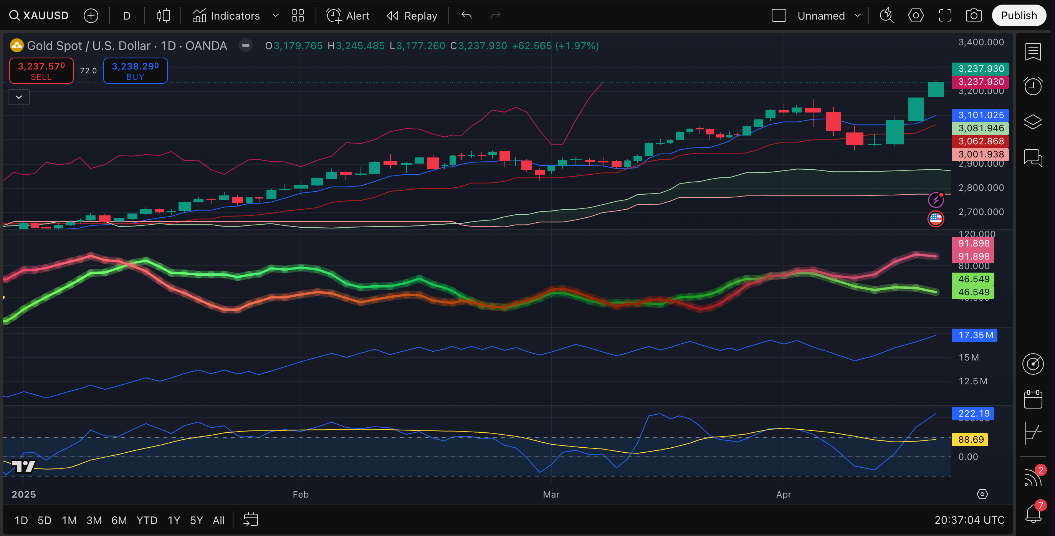
Task: Click the purple lightning event marker
Action: [936, 200]
